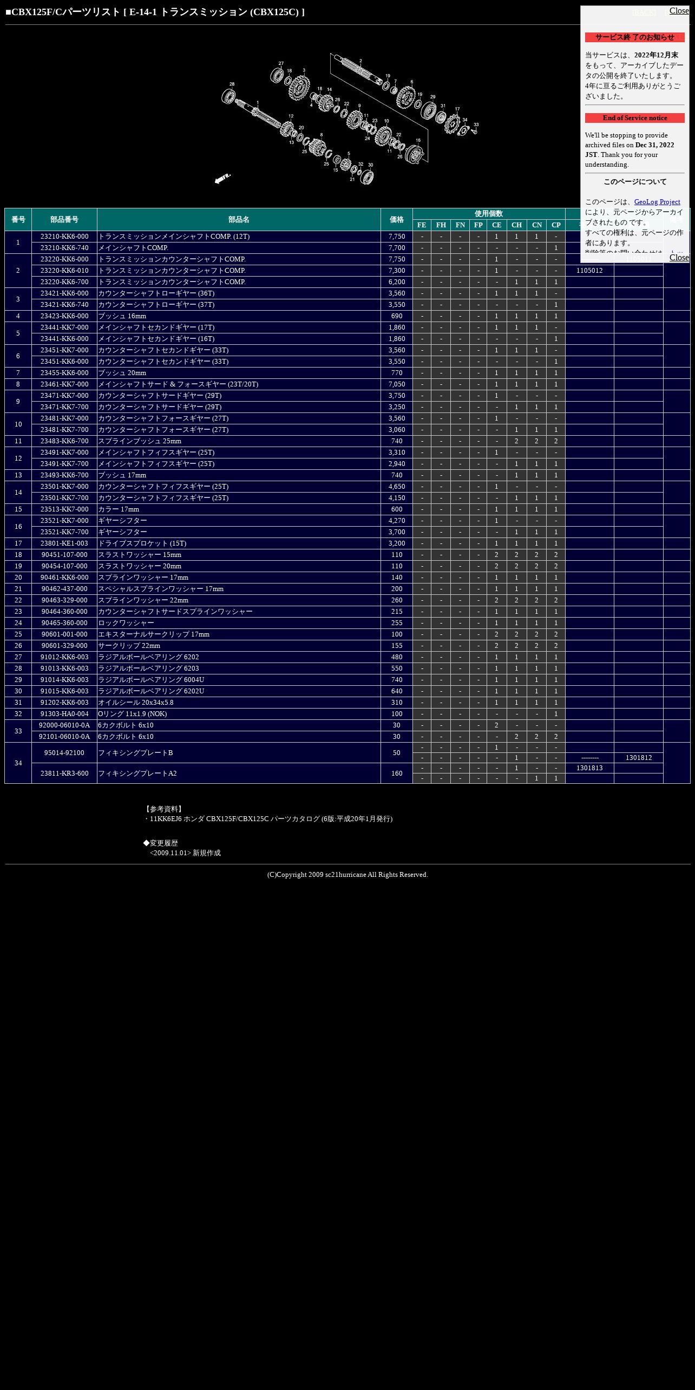Click the 部品番号 column header
The width and height of the screenshot is (695, 1390).
pyautogui.click(x=64, y=220)
